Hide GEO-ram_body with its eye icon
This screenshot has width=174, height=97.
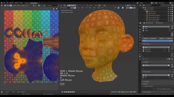coord(170,12)
